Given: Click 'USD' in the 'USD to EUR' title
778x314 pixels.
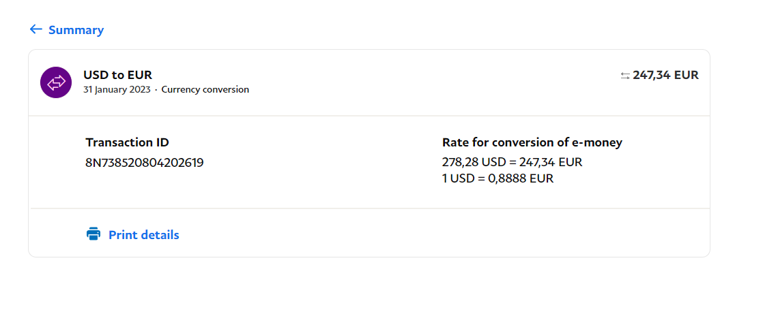Looking at the screenshot, I should click(x=96, y=75).
